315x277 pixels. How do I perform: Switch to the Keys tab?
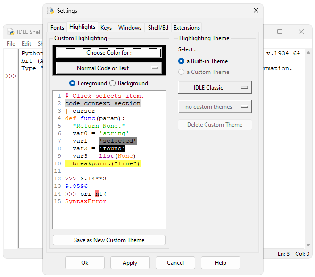pos(106,27)
